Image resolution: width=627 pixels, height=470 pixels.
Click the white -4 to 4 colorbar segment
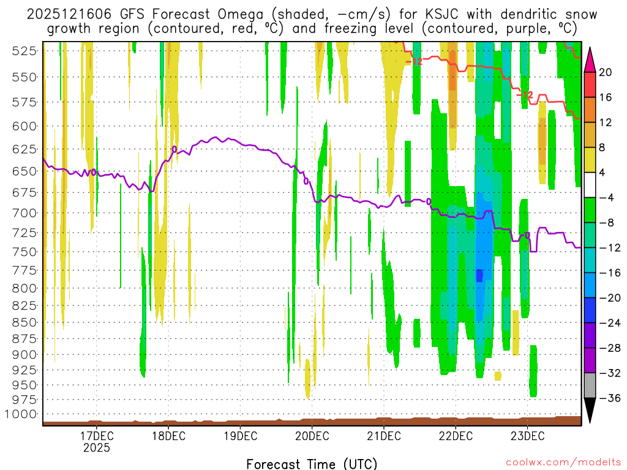[590, 185]
